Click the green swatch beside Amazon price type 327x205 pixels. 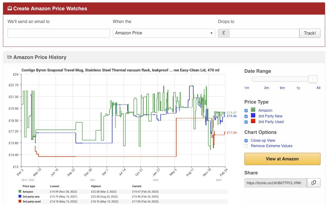(254, 110)
